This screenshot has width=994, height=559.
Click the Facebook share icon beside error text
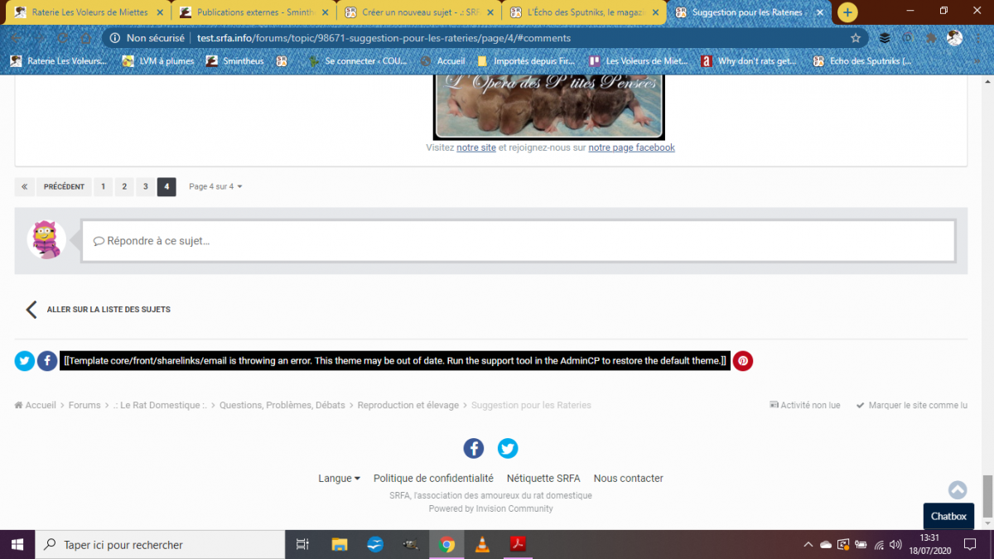click(x=47, y=361)
